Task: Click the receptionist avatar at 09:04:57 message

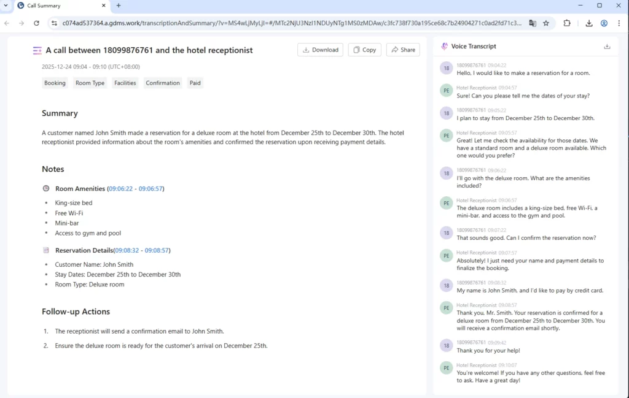Action: tap(446, 91)
